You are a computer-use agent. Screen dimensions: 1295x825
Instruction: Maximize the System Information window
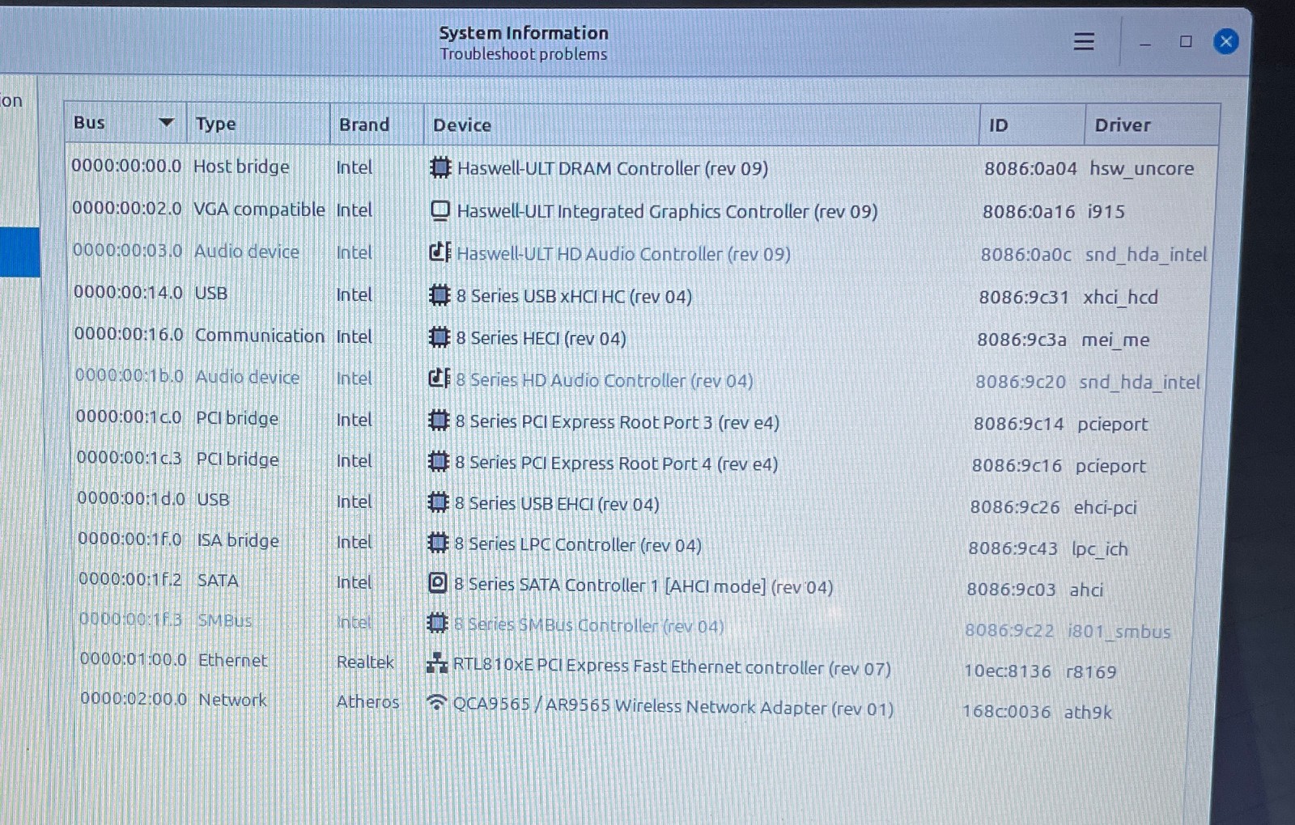1186,41
